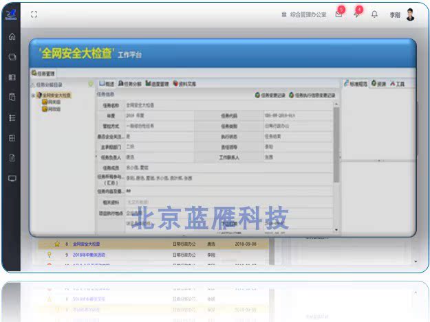Open 2018年中集体活动 link in row 9
The height and width of the screenshot is (322, 430).
(x=89, y=255)
